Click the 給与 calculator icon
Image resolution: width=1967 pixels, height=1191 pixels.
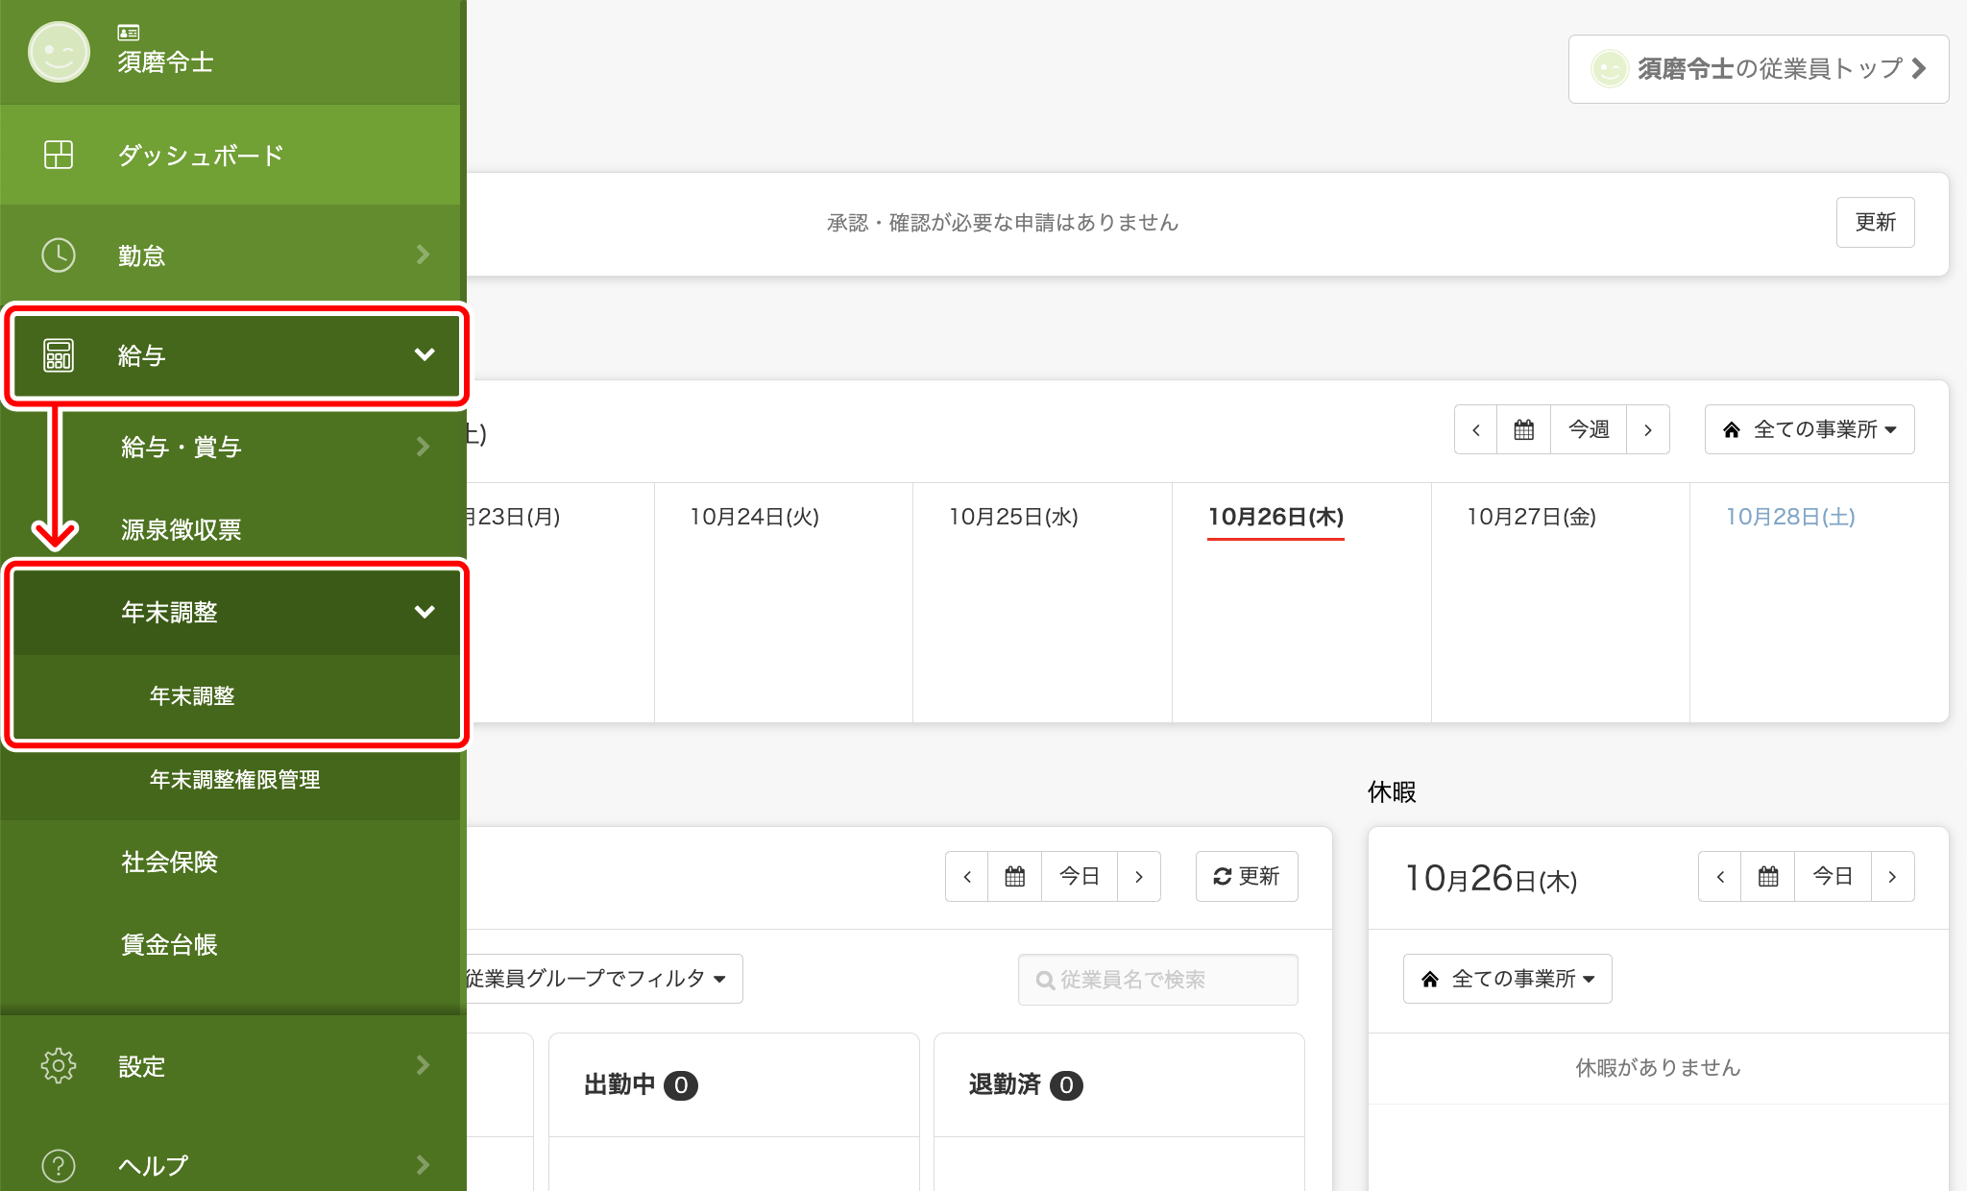tap(59, 355)
